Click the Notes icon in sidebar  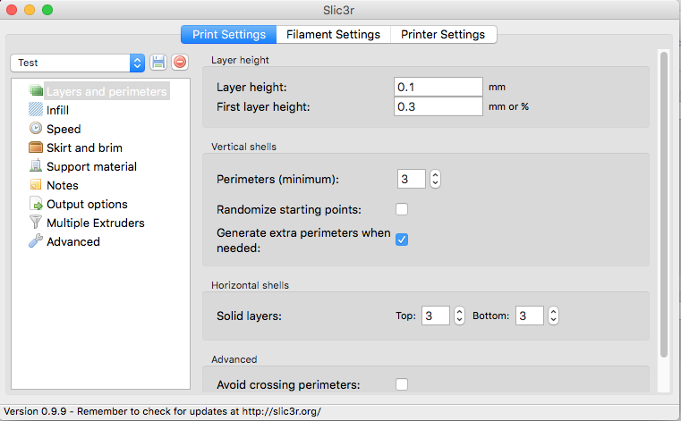(x=36, y=185)
